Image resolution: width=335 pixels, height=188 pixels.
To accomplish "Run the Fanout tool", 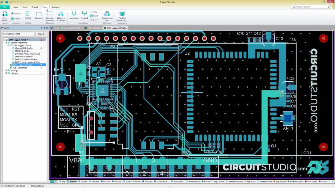I will click(x=85, y=14).
